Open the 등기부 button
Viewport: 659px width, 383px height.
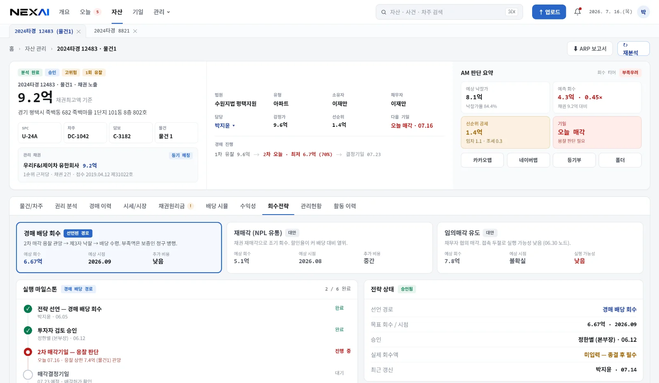(x=574, y=160)
